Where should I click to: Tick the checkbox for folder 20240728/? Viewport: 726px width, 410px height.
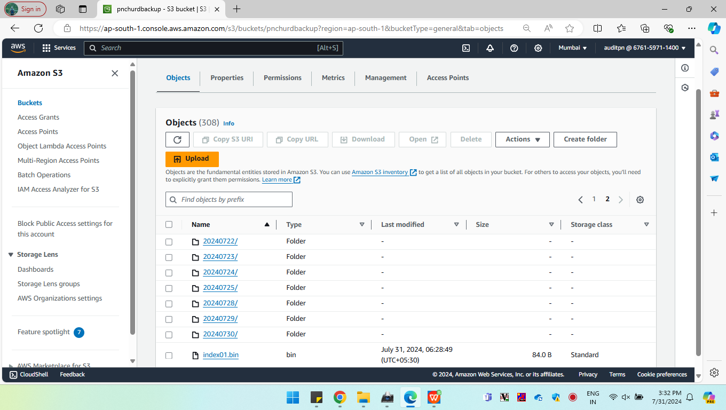point(169,304)
